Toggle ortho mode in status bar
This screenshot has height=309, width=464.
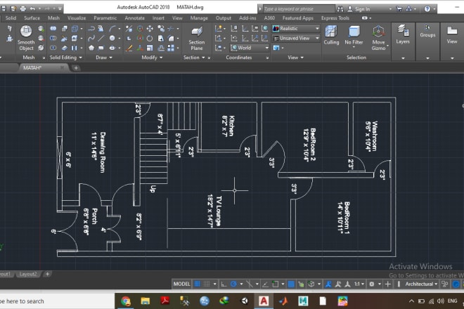224,284
